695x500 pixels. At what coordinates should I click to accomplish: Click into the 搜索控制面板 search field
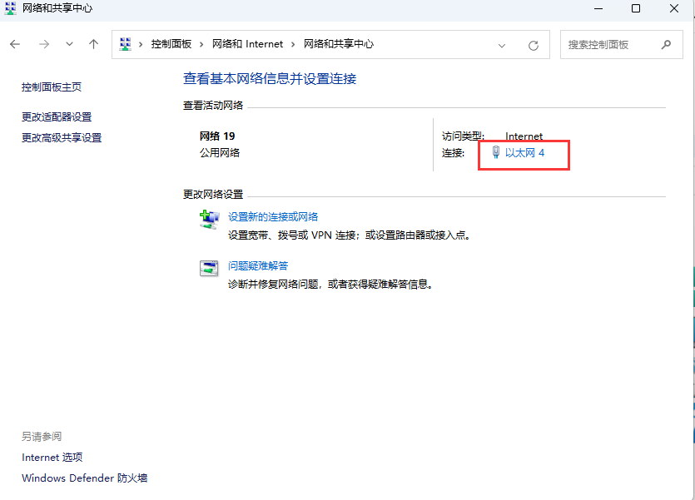click(x=612, y=45)
